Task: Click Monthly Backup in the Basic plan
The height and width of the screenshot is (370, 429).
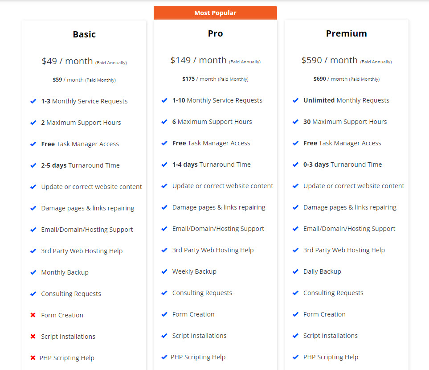Action: click(65, 272)
